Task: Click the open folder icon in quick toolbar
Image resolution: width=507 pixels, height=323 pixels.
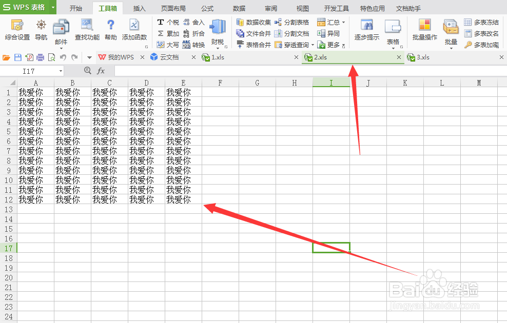Action: (6, 57)
